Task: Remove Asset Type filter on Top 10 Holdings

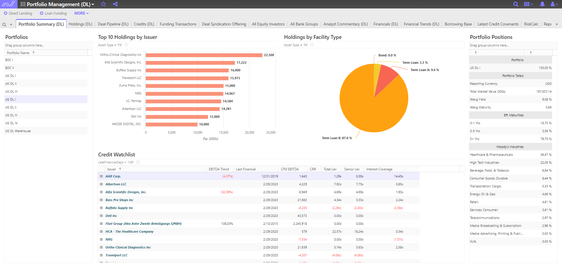Action: coord(126,45)
